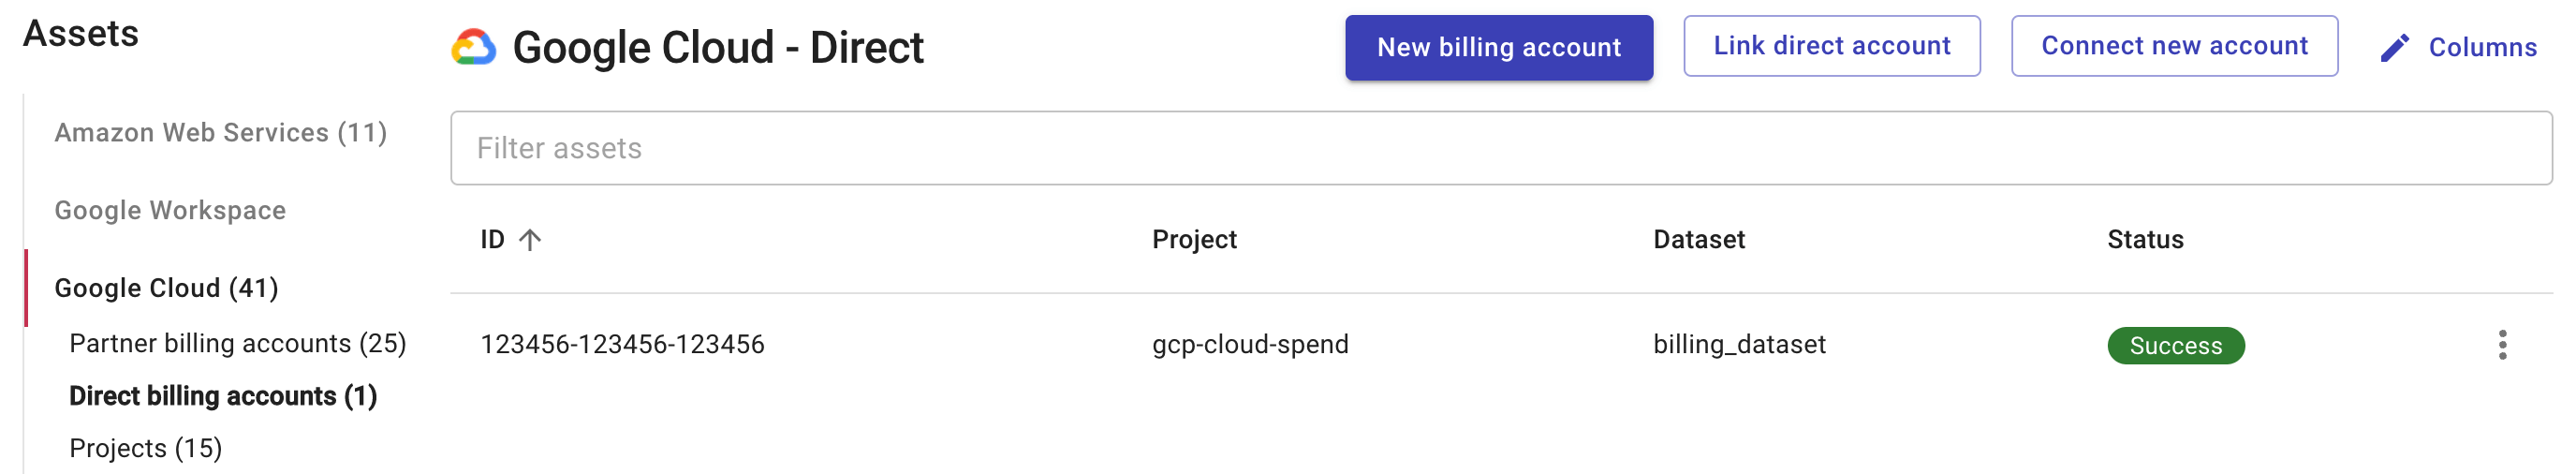Click the Link direct account button
This screenshot has width=2576, height=474.
point(1831,46)
